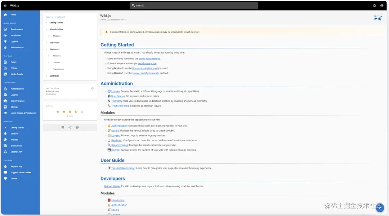The image size is (389, 216).
Task: Click the Suggest a New Feature icon
Action: (x=5, y=173)
